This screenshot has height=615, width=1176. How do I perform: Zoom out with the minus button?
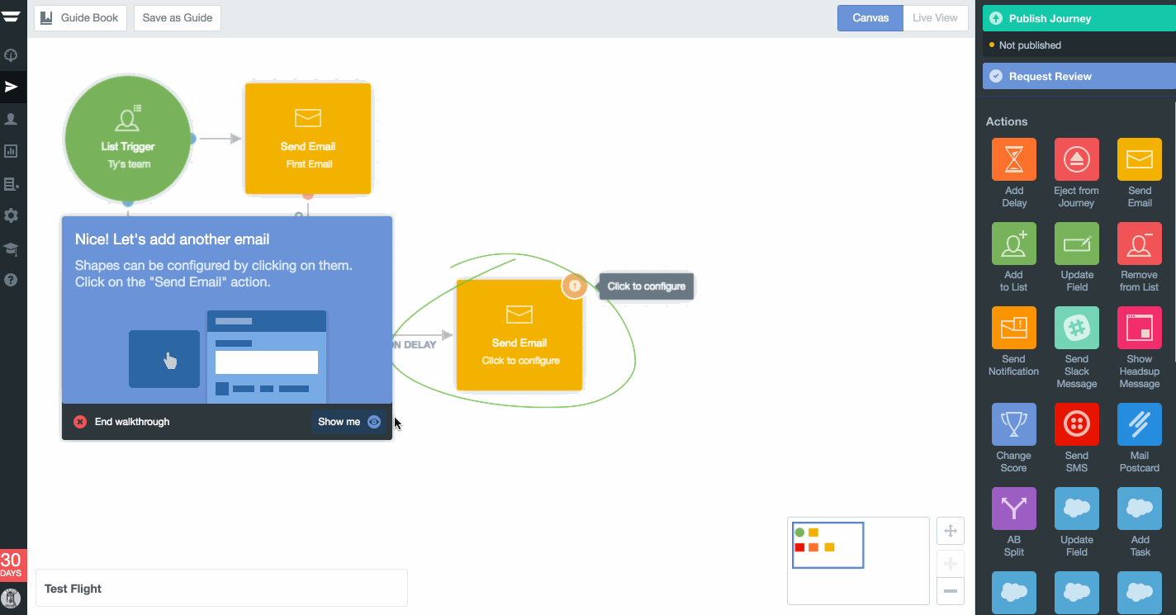click(x=951, y=591)
